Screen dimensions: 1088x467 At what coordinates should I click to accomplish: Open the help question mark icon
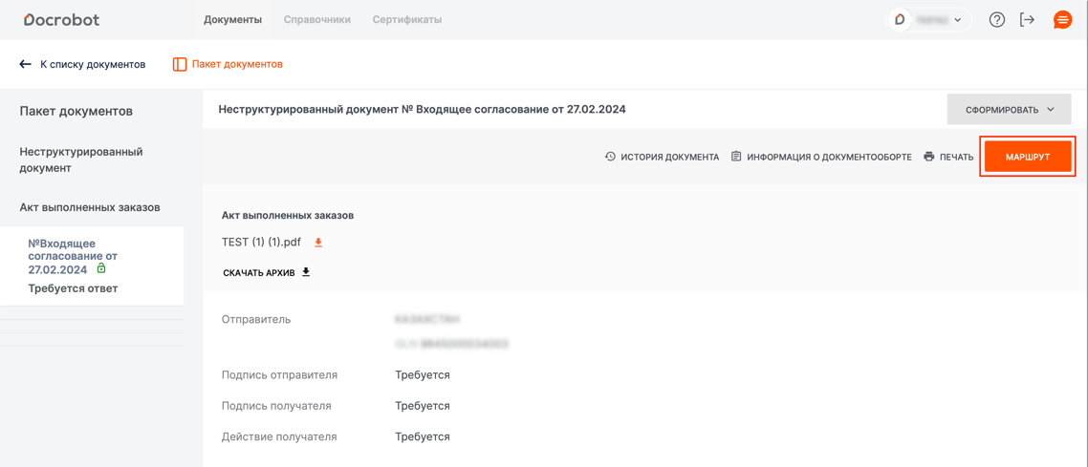point(996,19)
